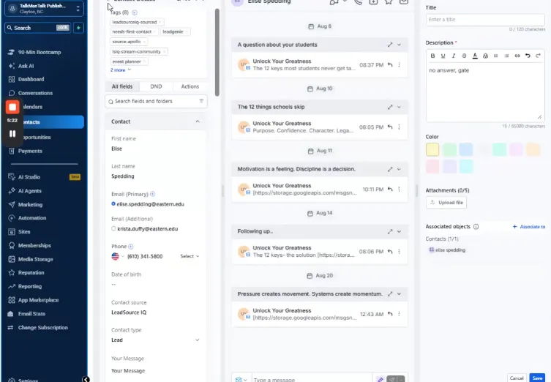Apply italic formatting in Description editor

(x=454, y=56)
